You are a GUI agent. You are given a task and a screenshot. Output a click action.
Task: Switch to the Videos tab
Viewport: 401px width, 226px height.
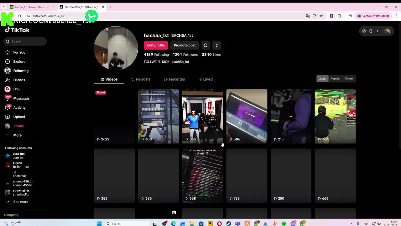coord(109,79)
